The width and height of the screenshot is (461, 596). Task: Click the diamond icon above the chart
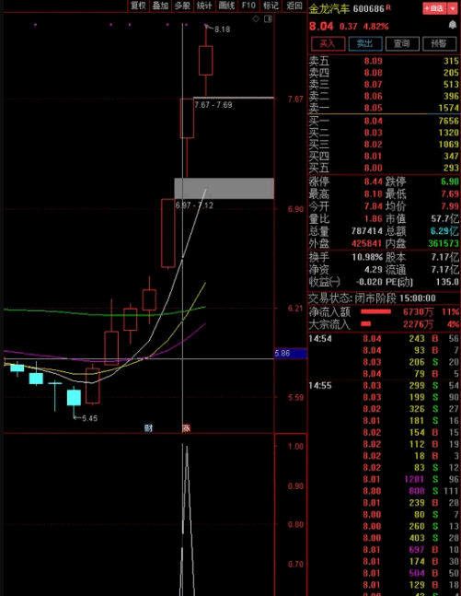(x=256, y=18)
